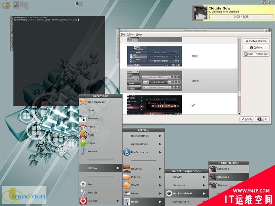Expand Devices submenu arrow
Image resolution: width=275 pixels, height=206 pixels.
[160, 169]
